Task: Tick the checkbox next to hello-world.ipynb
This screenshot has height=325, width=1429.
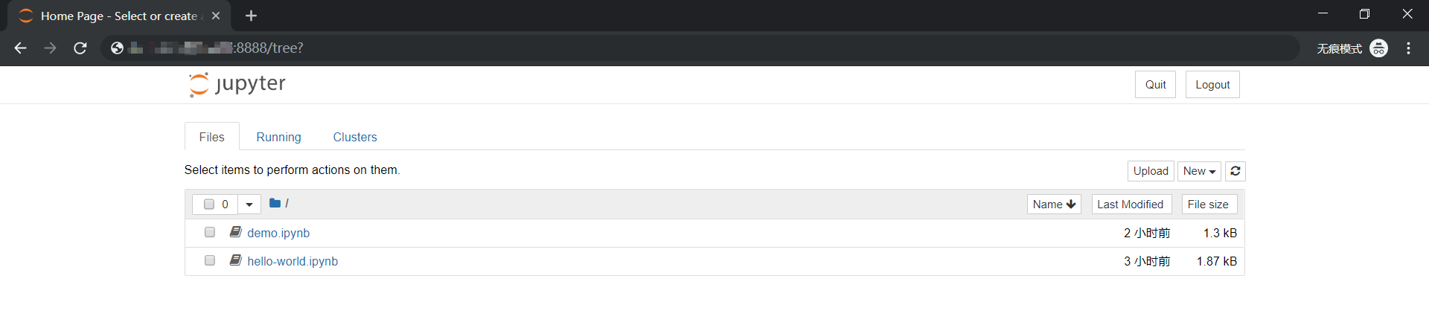Action: click(x=210, y=261)
